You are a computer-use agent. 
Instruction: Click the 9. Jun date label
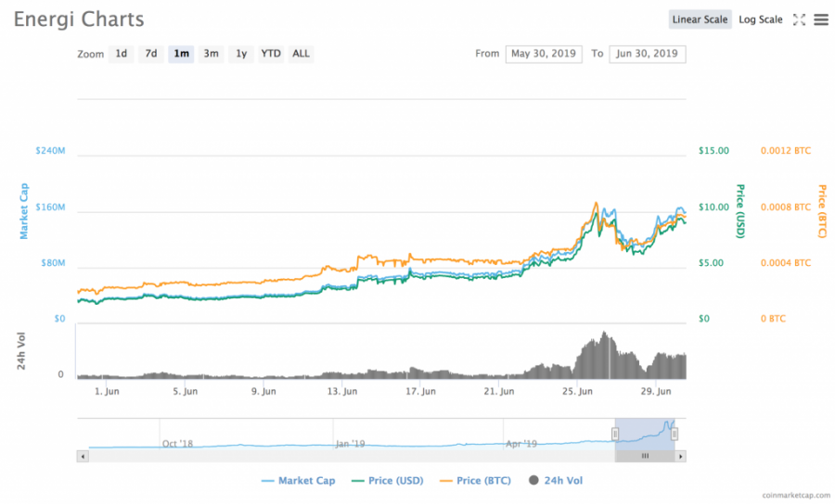(263, 391)
